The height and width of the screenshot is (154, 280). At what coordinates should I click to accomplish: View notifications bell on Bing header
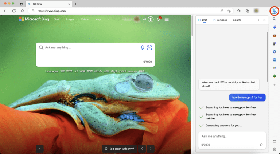coord(158,19)
